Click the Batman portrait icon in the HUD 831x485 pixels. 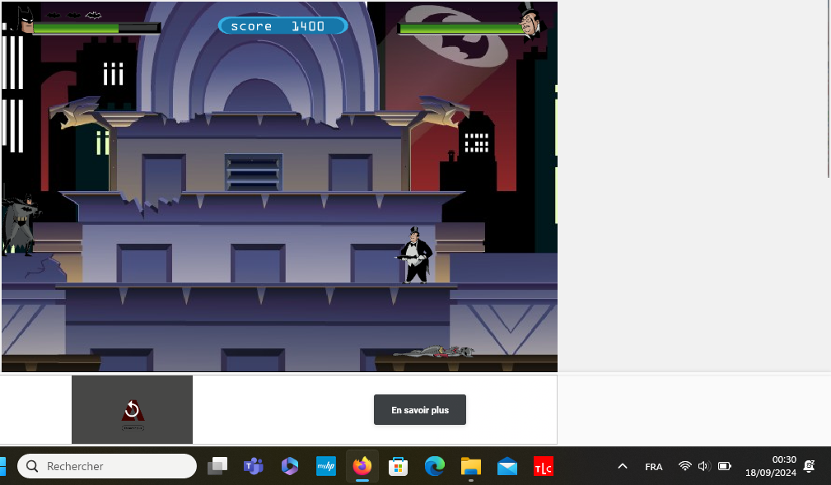pos(24,20)
